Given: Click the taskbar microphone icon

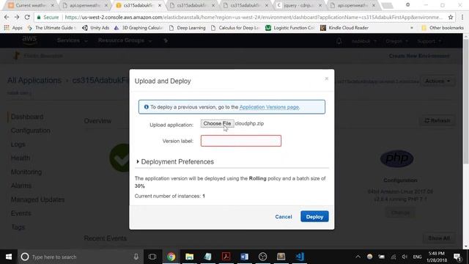Looking at the screenshot, I should pos(136,257).
